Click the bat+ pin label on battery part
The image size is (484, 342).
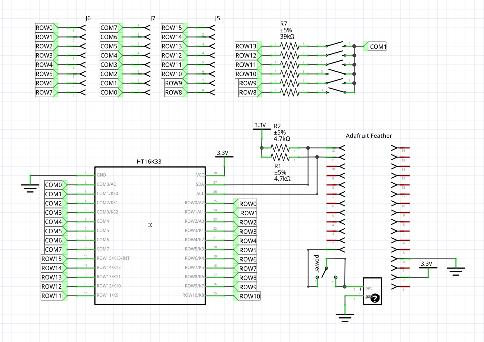tap(370, 288)
